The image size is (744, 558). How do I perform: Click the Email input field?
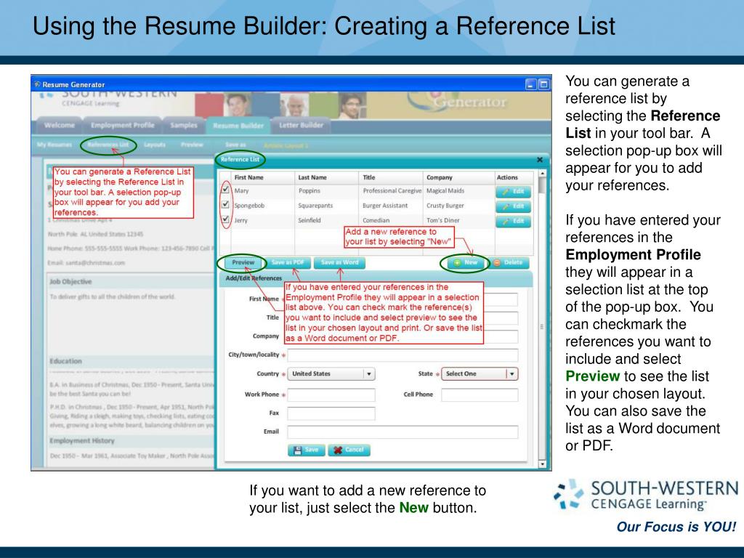tap(403, 432)
